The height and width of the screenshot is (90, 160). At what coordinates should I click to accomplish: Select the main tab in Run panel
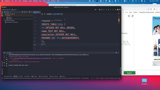coord(9,53)
